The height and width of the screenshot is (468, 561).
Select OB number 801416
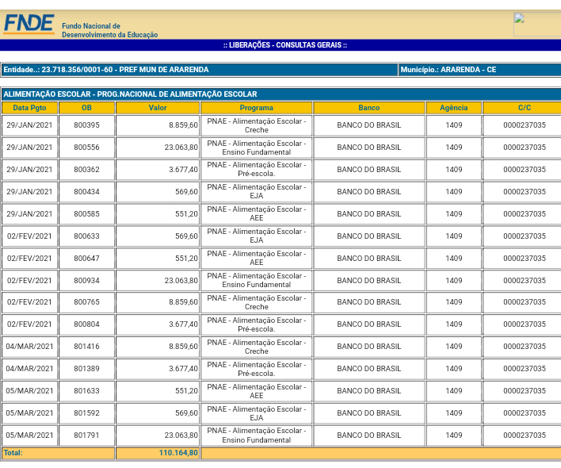coord(86,347)
